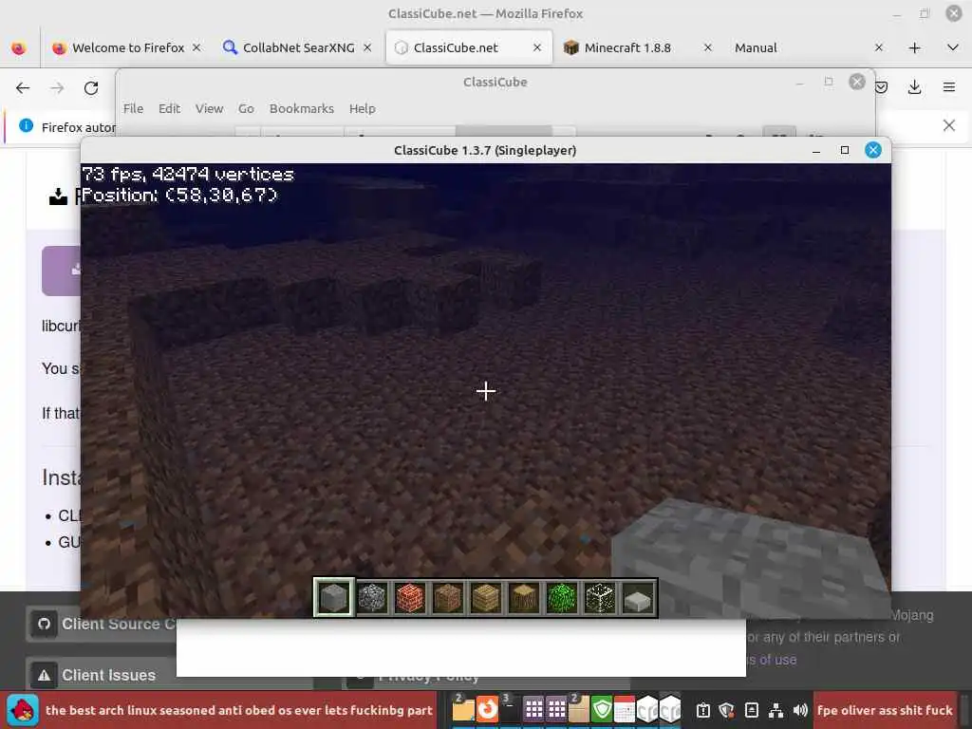The height and width of the screenshot is (729, 972).
Task: Switch to the Manual tab
Action: pos(756,47)
